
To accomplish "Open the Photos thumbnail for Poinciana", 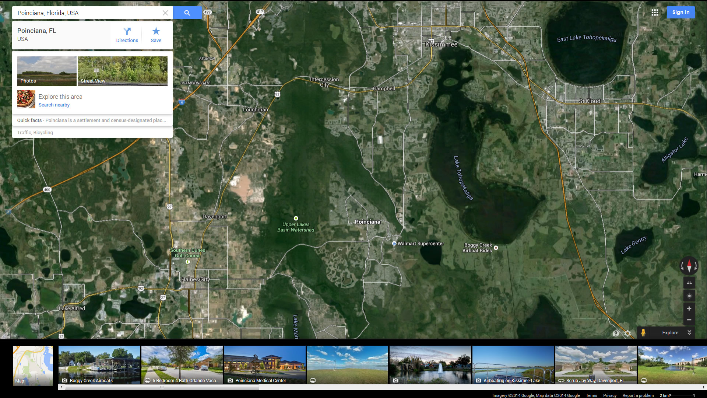I will (47, 71).
